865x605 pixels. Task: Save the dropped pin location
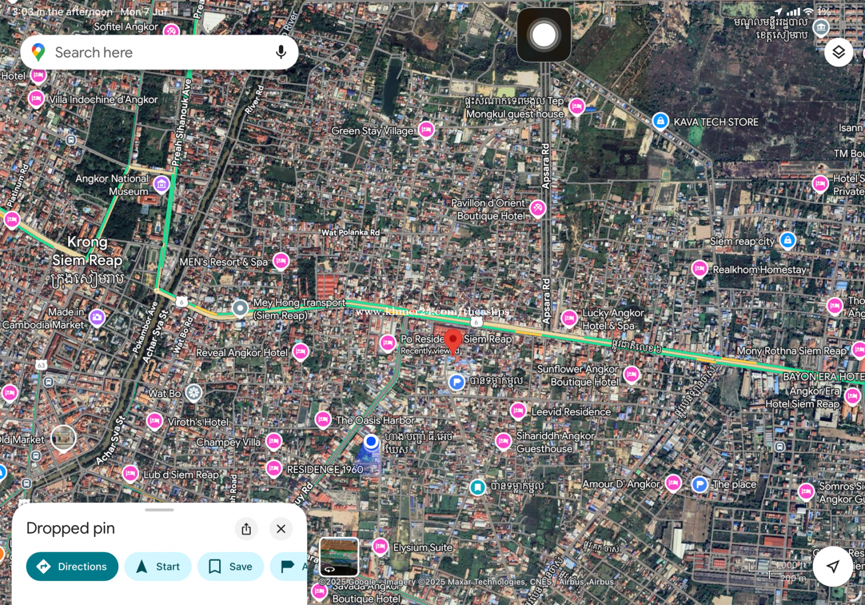coord(230,566)
